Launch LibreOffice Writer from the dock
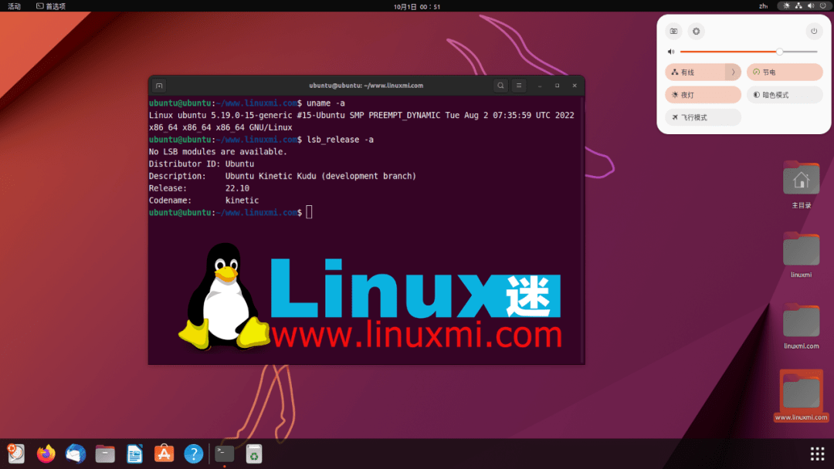Viewport: 834px width, 469px height. click(134, 454)
